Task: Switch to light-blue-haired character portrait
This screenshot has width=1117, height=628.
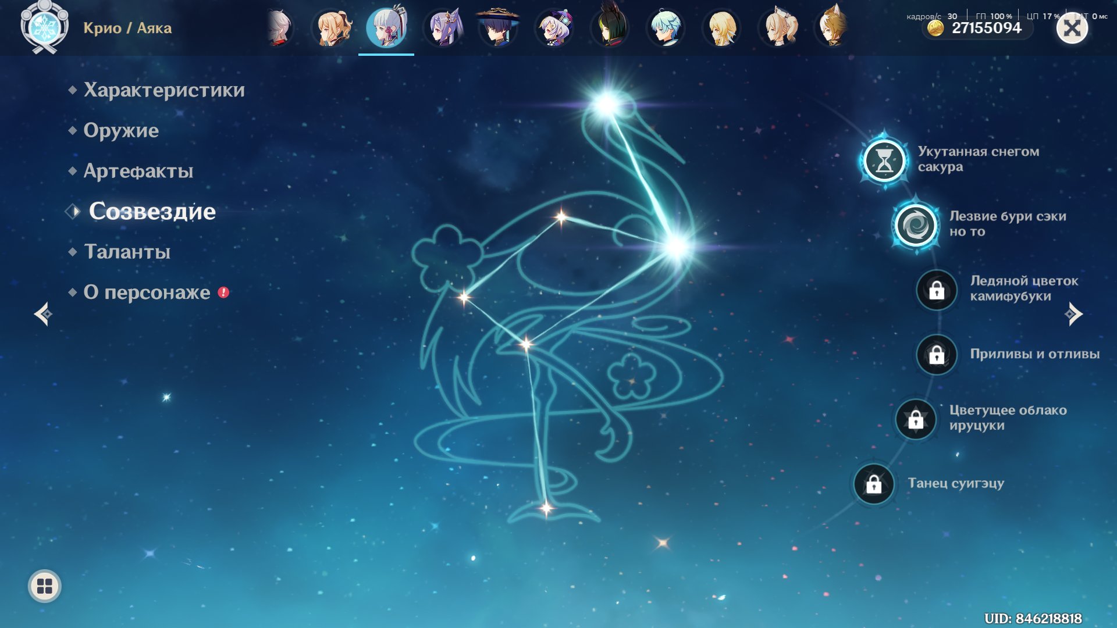Action: coord(666,27)
